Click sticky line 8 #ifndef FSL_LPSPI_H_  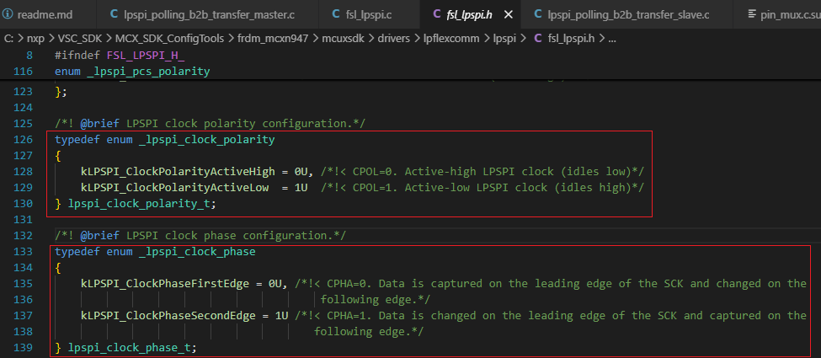[x=120, y=55]
